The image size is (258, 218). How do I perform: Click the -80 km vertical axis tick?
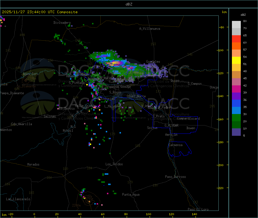coord(221,27)
